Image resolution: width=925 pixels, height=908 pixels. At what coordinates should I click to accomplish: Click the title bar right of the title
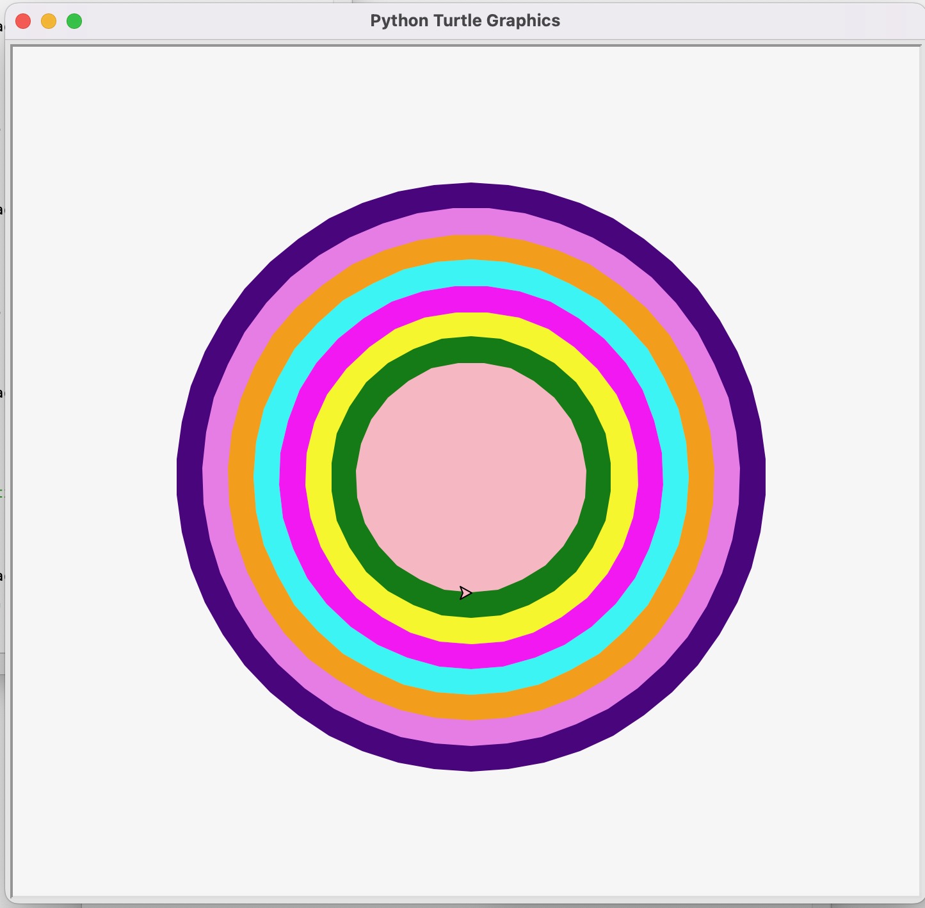click(x=736, y=20)
